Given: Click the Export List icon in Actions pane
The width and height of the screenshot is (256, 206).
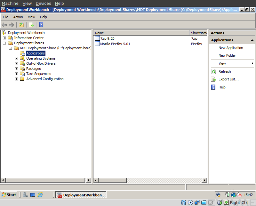Looking at the screenshot, I should [213, 79].
